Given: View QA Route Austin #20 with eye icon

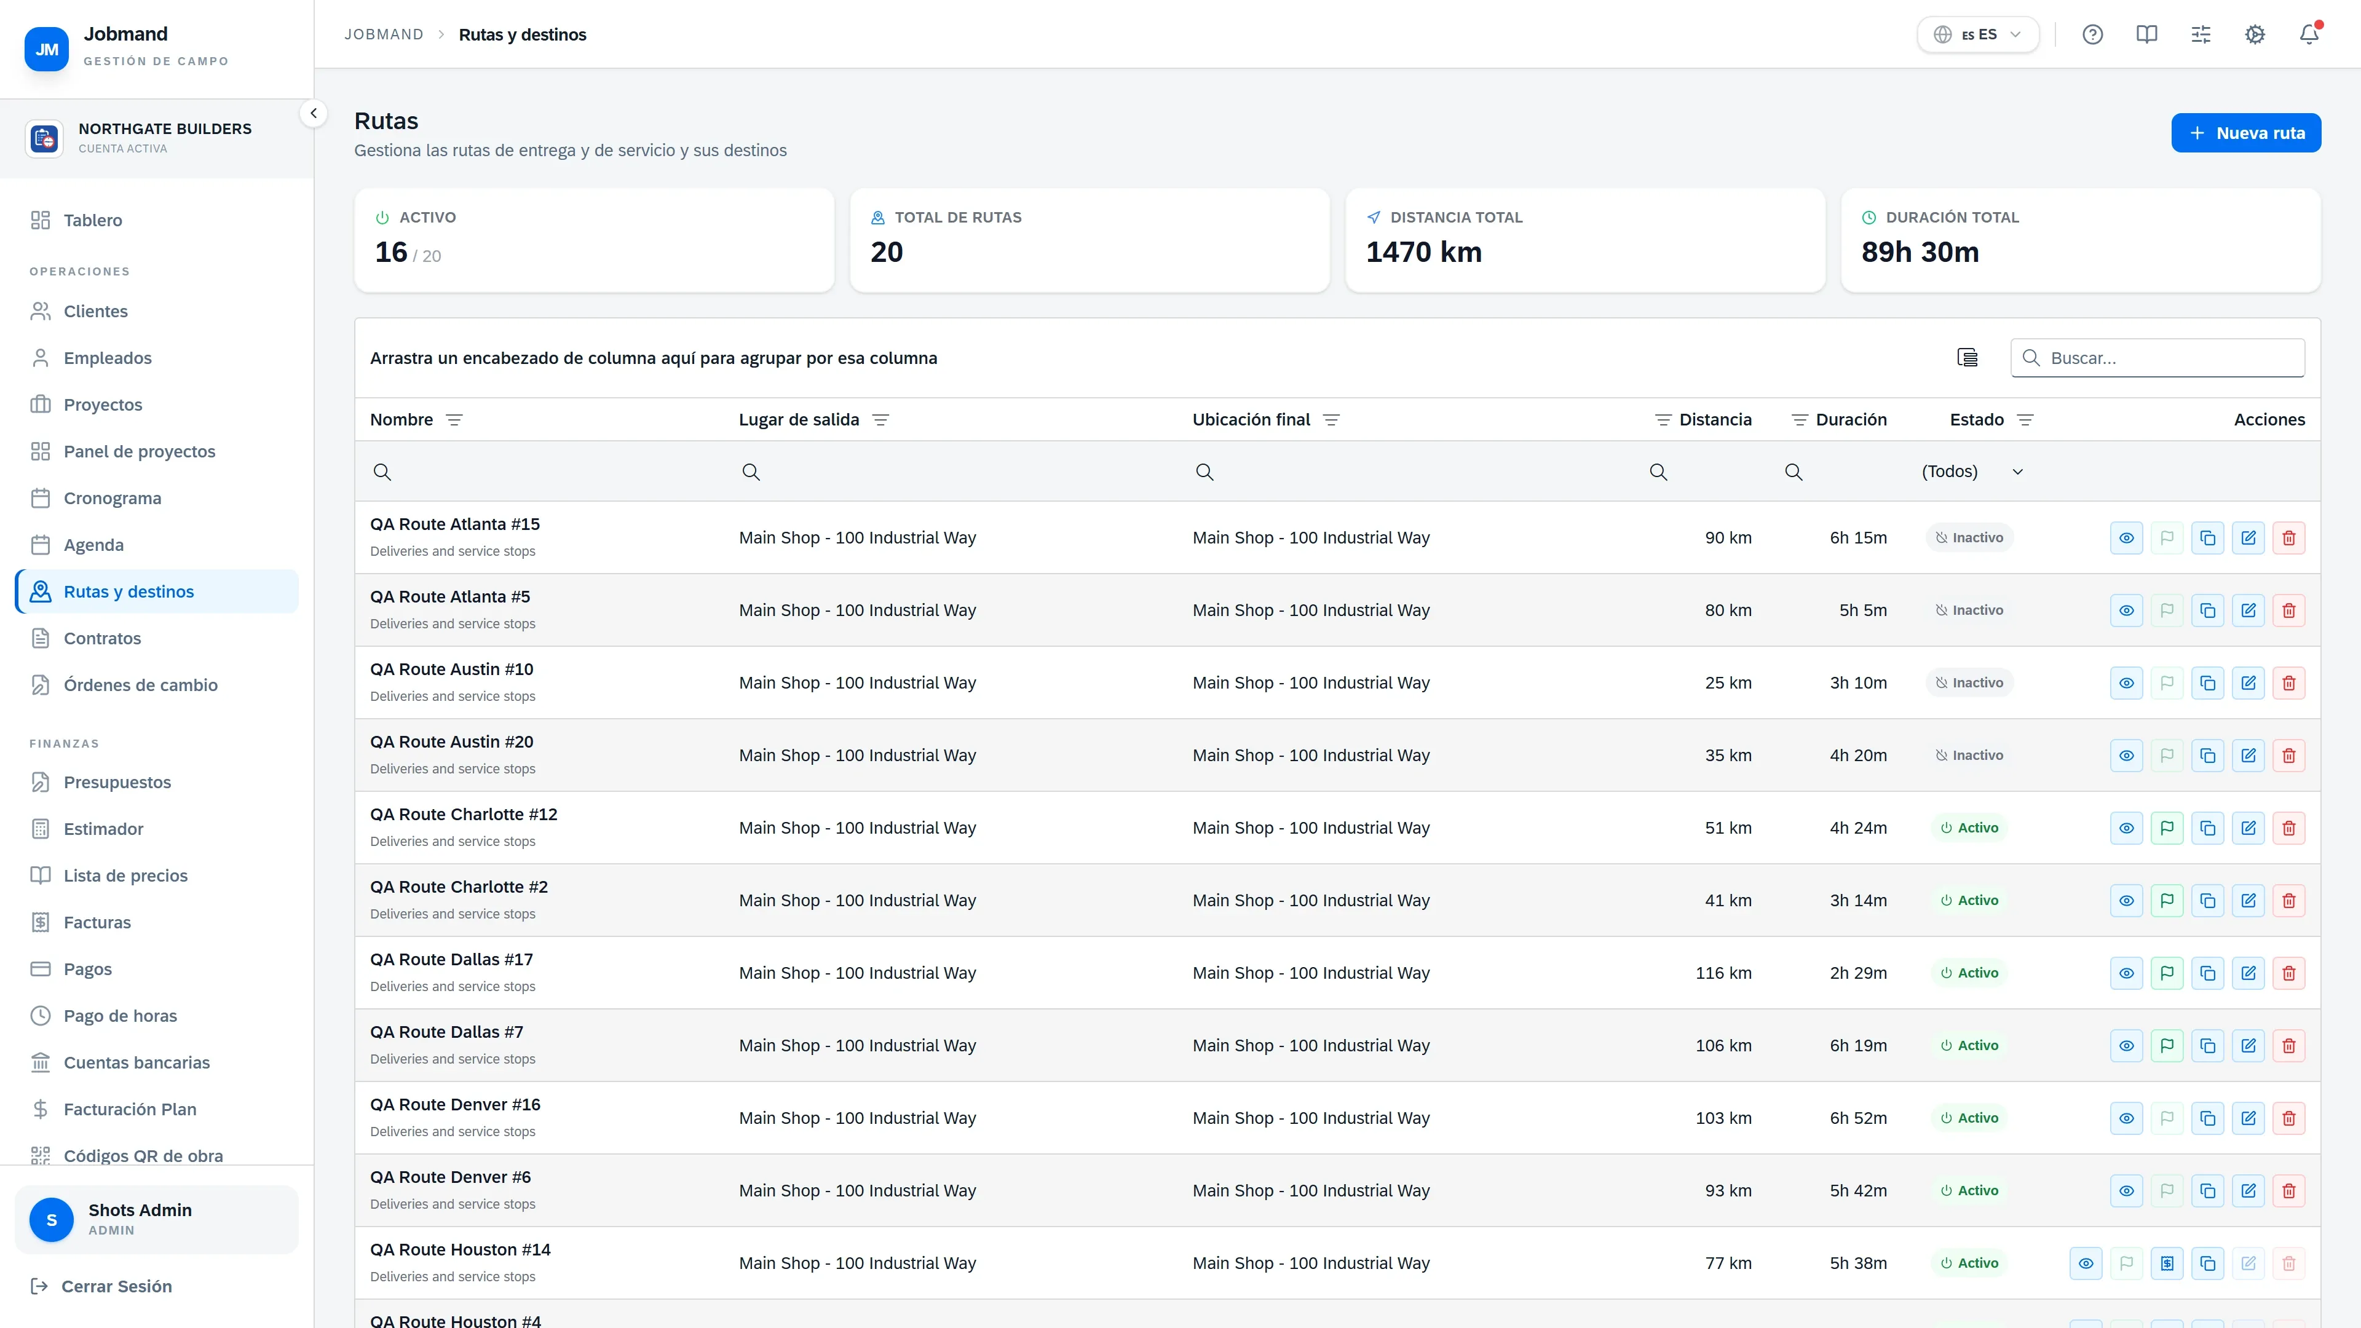Looking at the screenshot, I should [2126, 755].
